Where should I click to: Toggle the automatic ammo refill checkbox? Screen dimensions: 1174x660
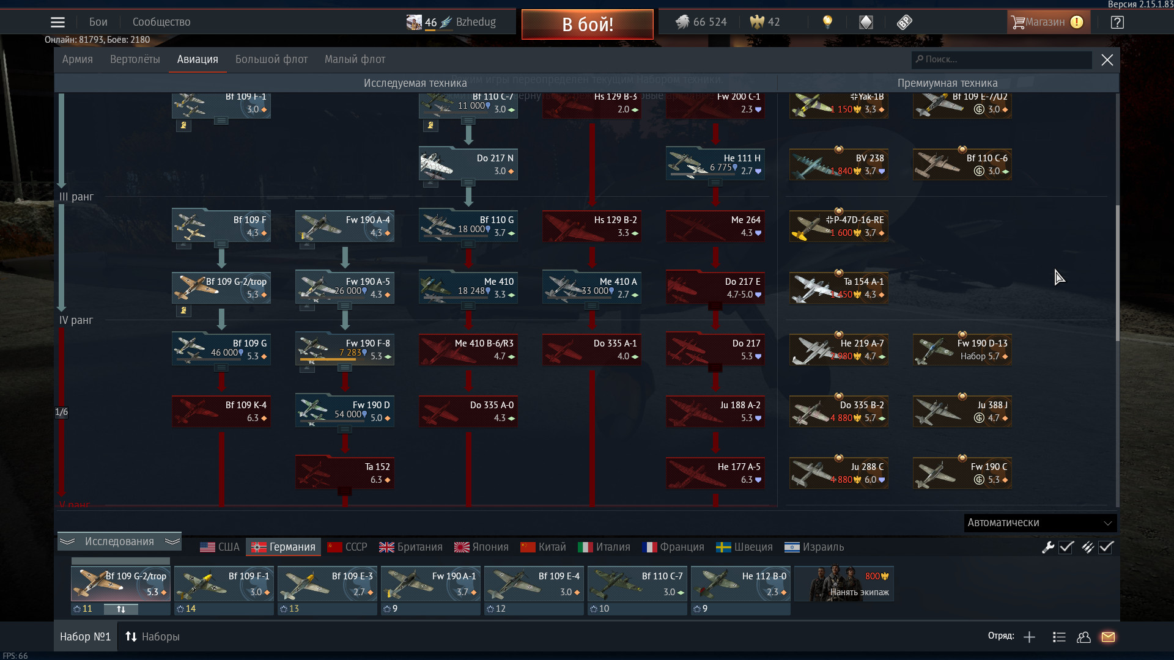tap(1106, 548)
